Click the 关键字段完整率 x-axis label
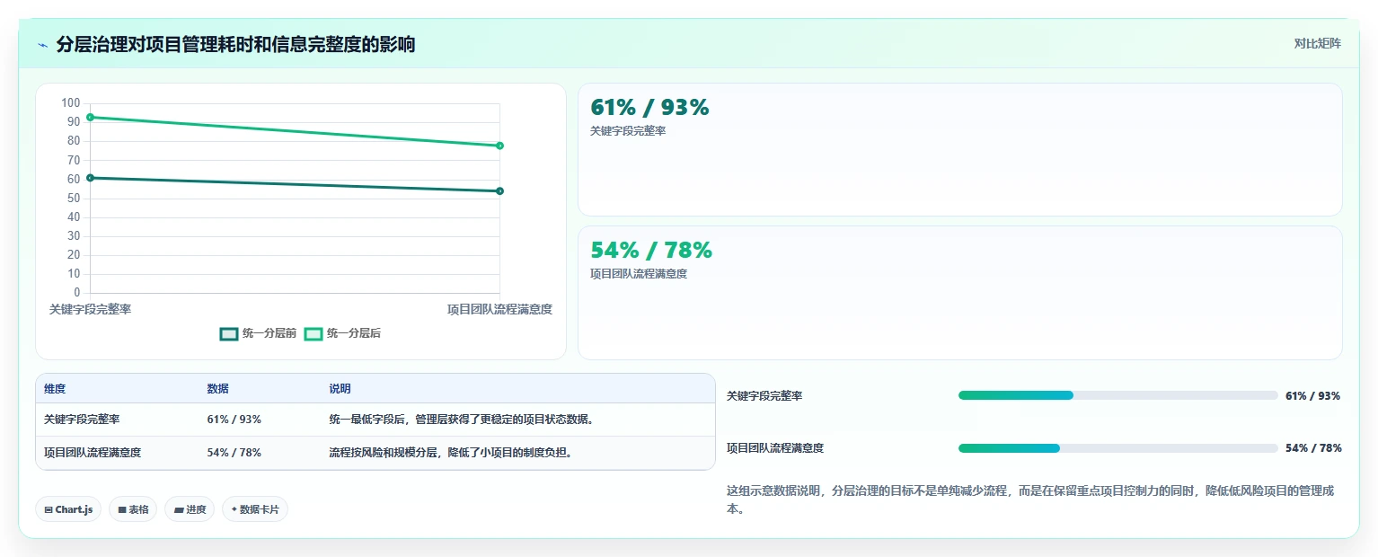 [90, 309]
